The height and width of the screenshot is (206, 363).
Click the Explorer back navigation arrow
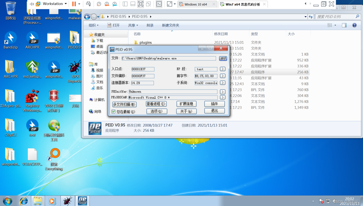point(87,17)
